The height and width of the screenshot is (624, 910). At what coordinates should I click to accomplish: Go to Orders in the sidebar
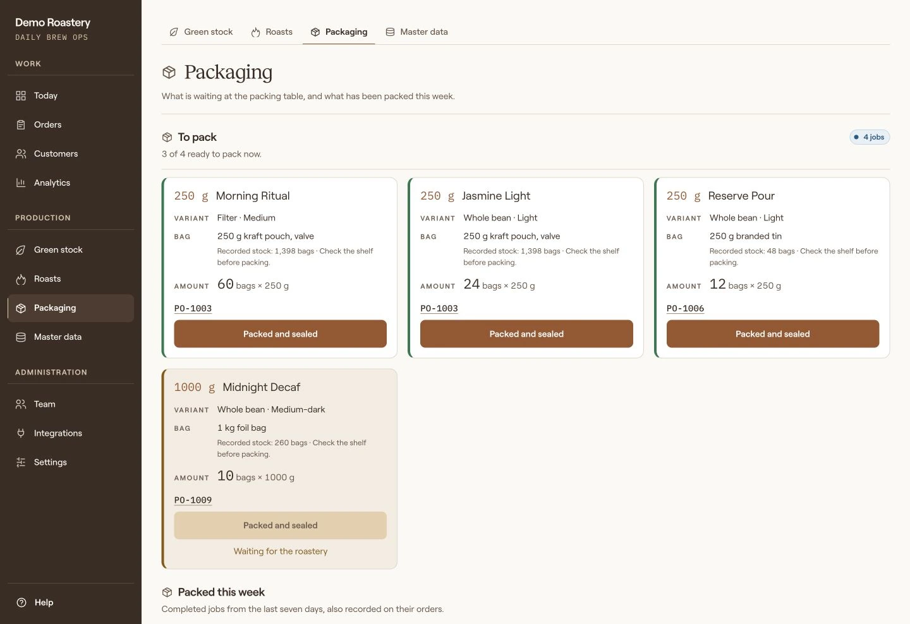71,124
